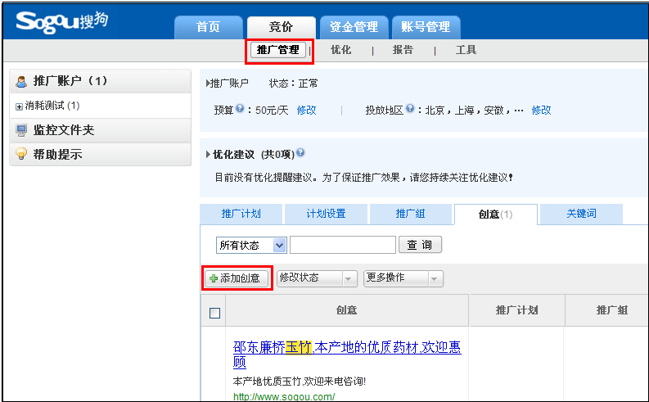Click the help icon beside 优化建议
649x402 pixels.
tap(300, 153)
